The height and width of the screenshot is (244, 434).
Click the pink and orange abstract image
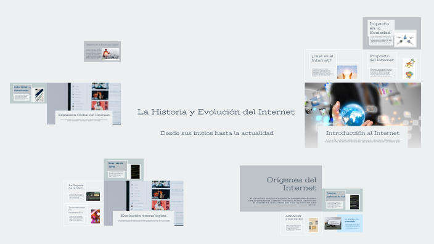click(96, 216)
